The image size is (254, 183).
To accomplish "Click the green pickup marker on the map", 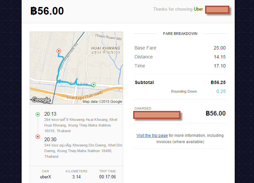I will [94, 84].
